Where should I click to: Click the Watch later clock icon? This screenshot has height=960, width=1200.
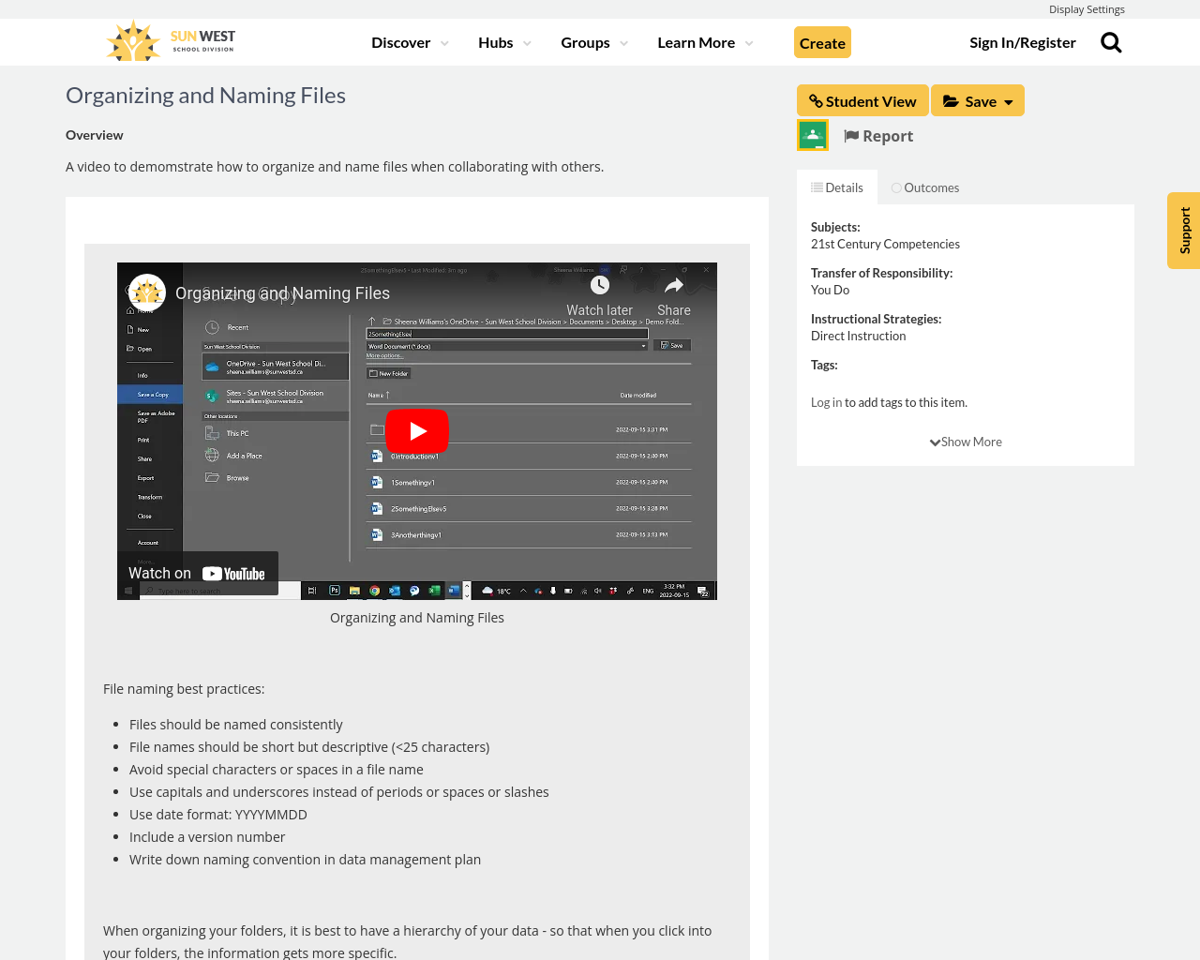click(x=600, y=286)
